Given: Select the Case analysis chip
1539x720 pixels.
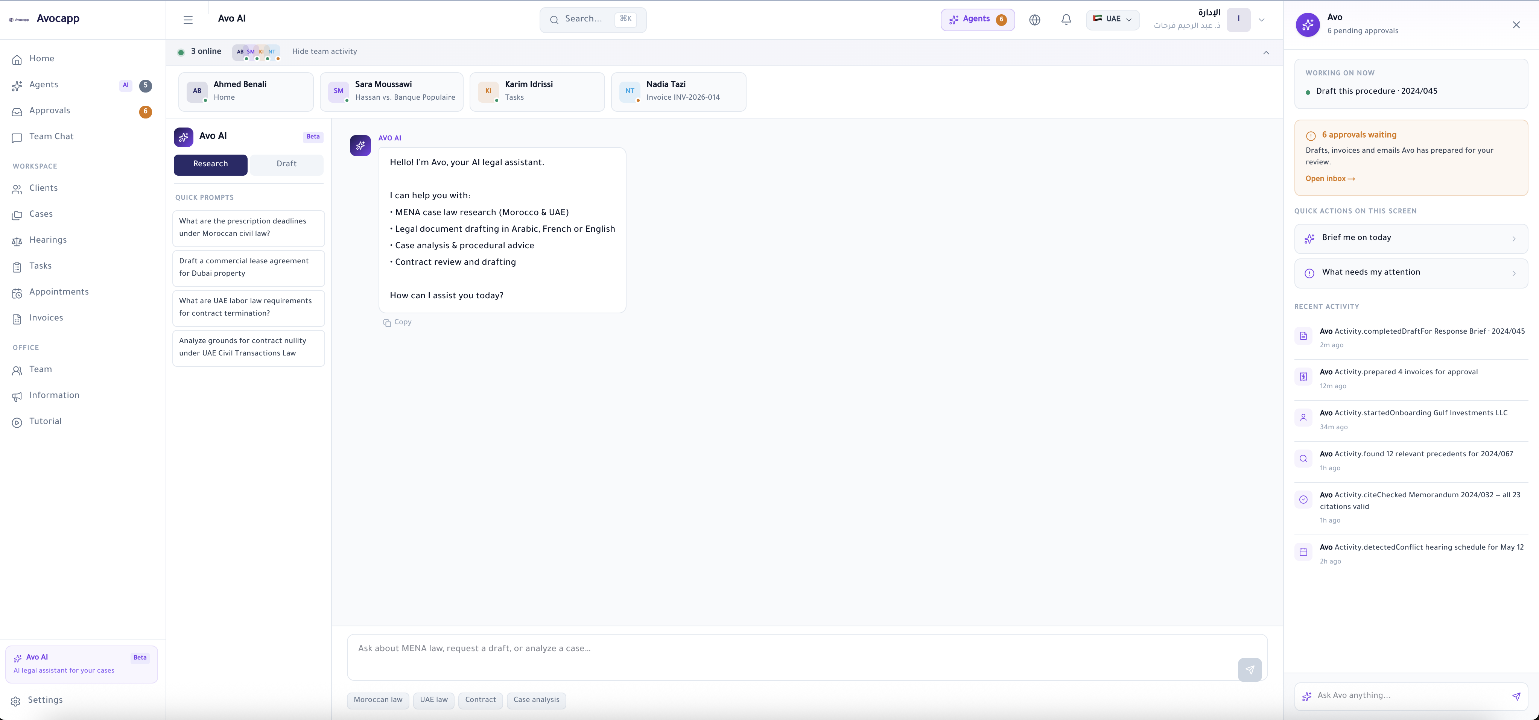Looking at the screenshot, I should point(537,700).
